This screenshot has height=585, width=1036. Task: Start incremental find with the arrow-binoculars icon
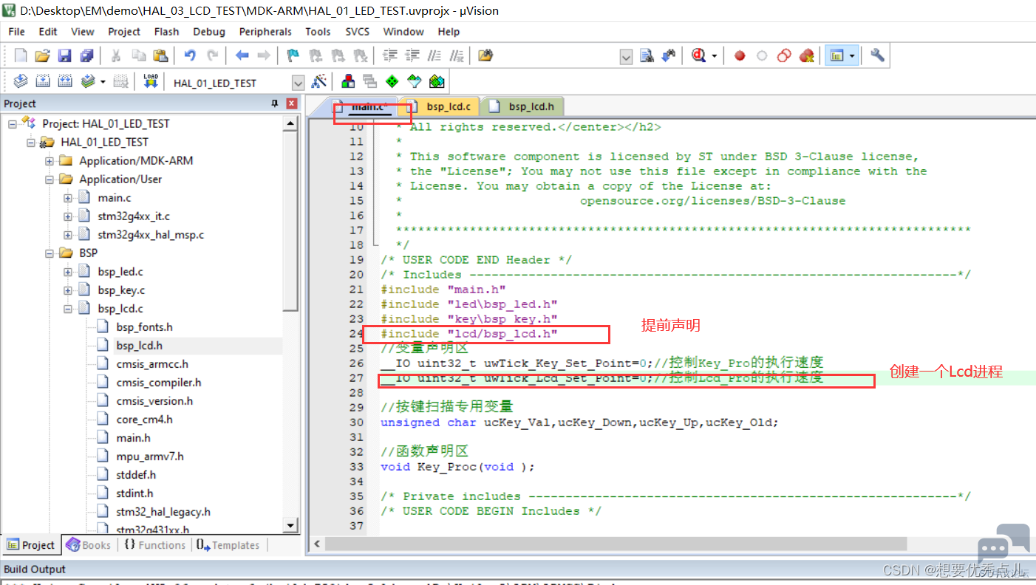(x=669, y=55)
